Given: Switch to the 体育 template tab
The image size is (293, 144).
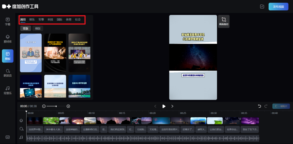Looking at the screenshot, I should pos(69,20).
